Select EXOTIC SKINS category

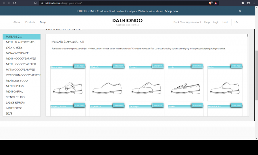click(22, 48)
